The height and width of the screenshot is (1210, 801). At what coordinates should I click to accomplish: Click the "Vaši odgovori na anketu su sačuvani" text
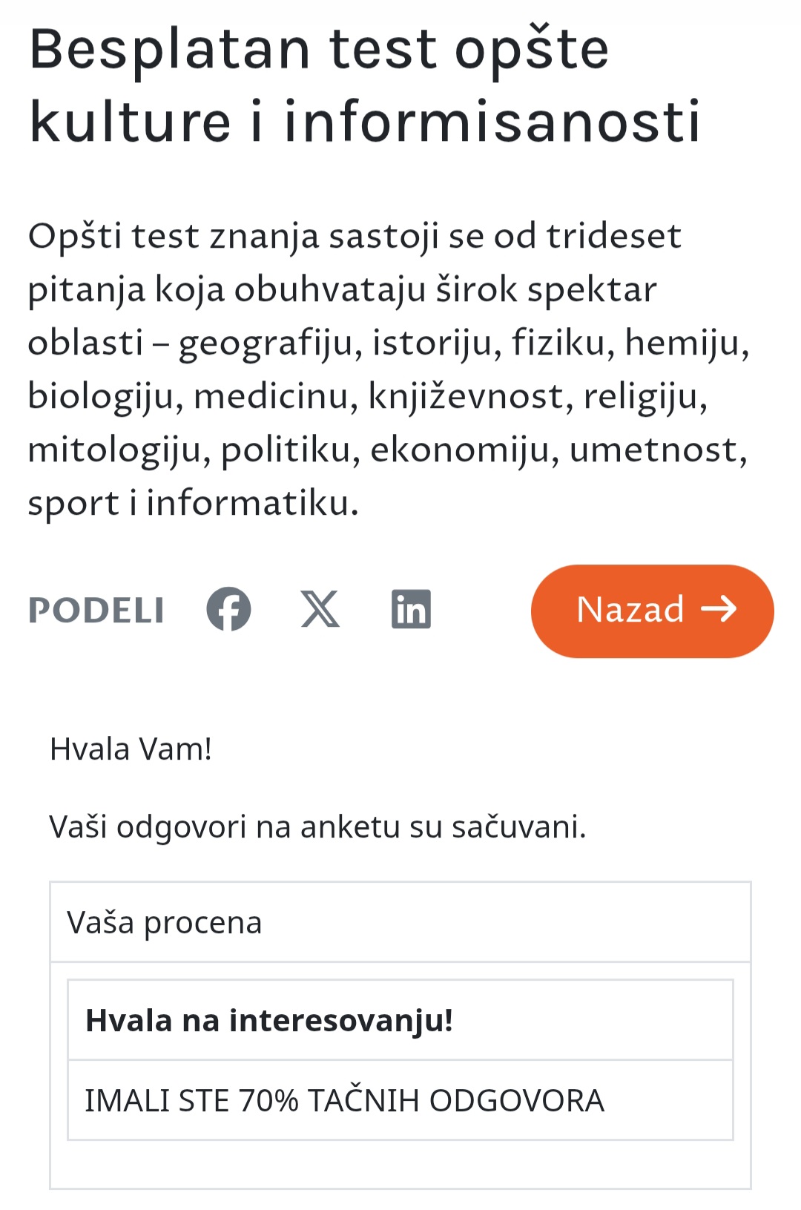pyautogui.click(x=317, y=826)
